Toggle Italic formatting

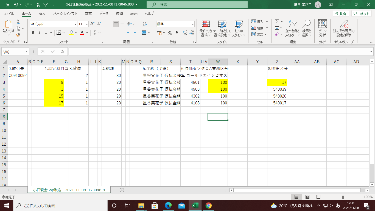pyautogui.click(x=40, y=33)
